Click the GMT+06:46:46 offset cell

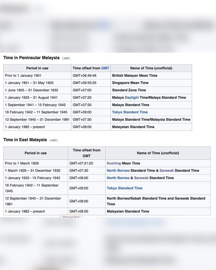coord(85,76)
